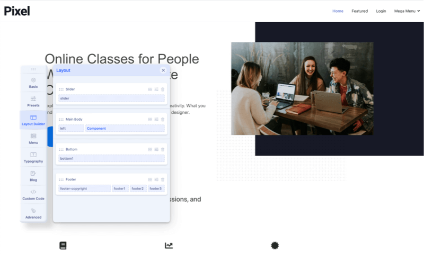Open row settings for Footer row
The height and width of the screenshot is (254, 424).
156,179
